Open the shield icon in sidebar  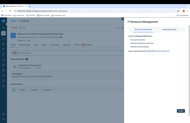tap(3, 49)
